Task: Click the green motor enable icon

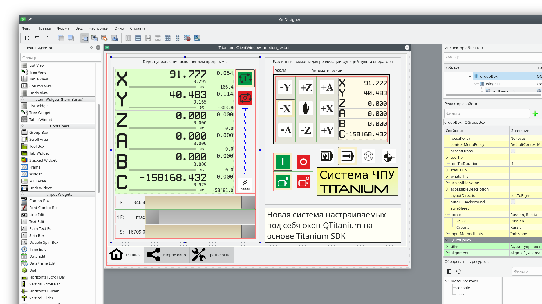Action: [283, 182]
